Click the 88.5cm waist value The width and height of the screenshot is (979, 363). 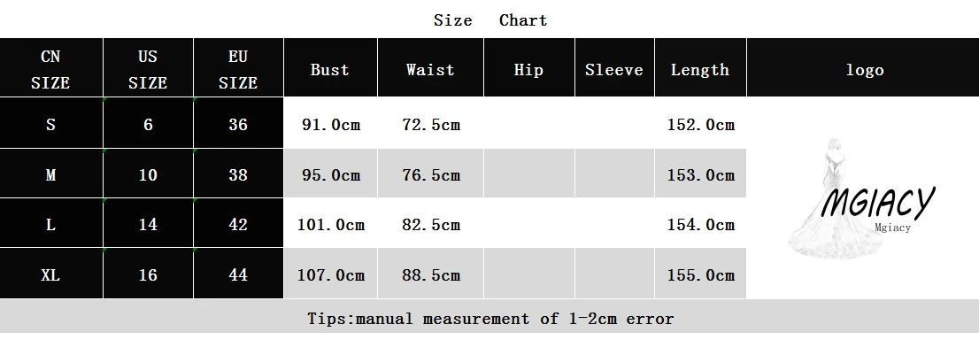click(431, 275)
